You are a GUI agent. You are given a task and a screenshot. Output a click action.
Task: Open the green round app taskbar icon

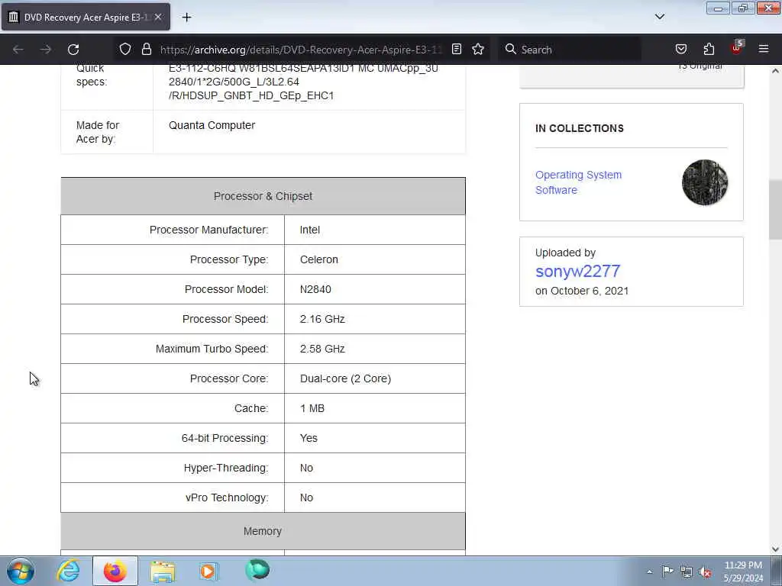(257, 571)
